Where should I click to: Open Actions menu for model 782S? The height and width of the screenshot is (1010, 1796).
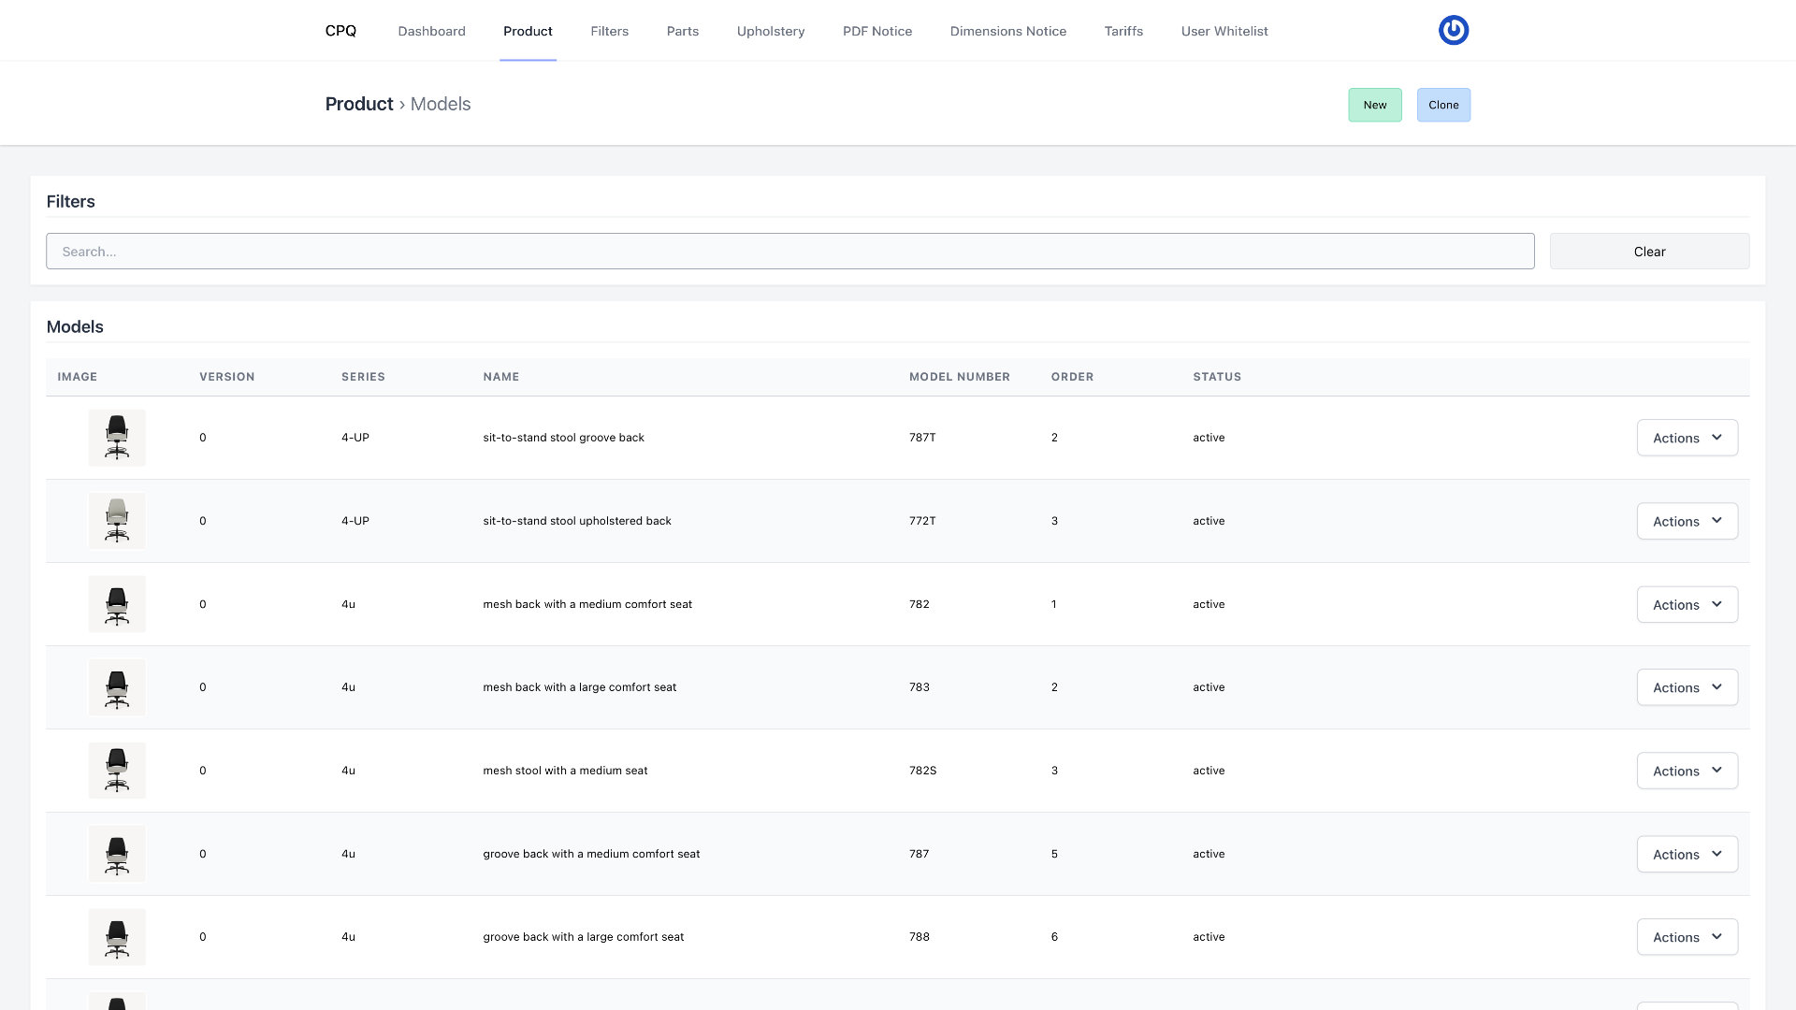pos(1687,771)
